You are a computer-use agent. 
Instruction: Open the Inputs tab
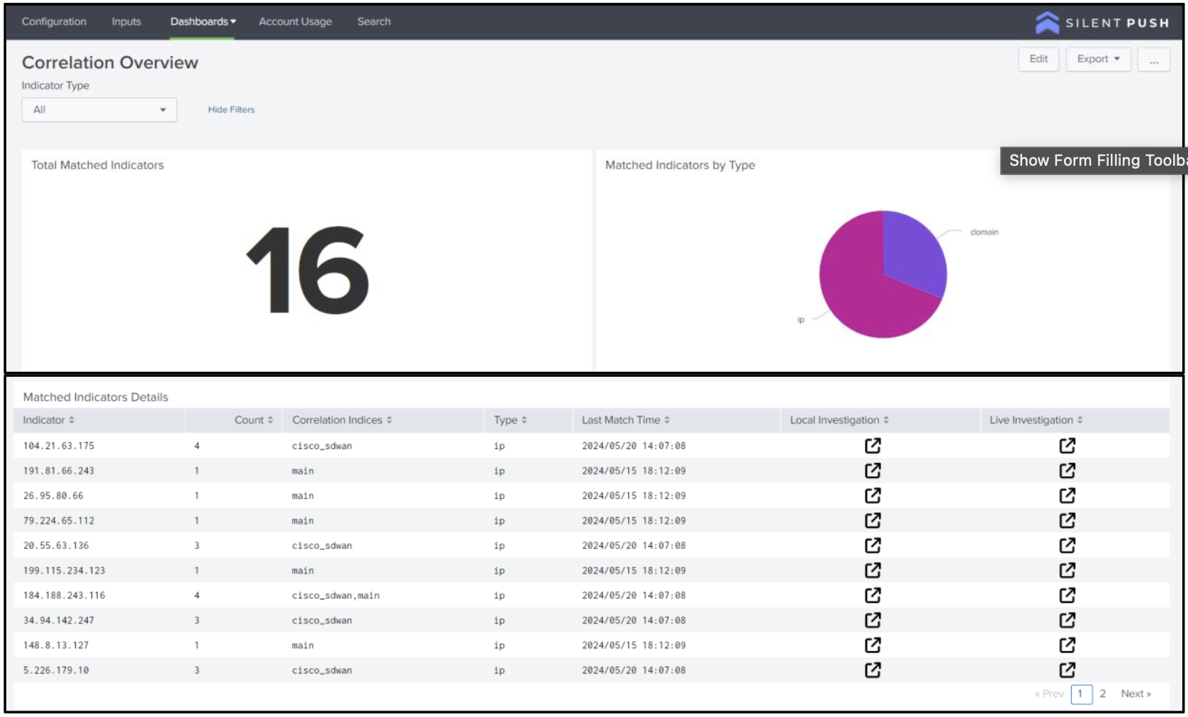(x=126, y=22)
